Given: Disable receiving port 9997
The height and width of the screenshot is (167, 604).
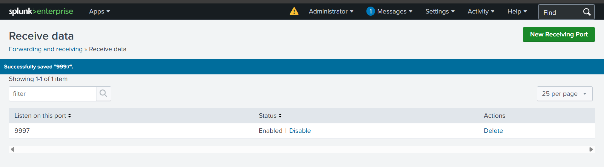Looking at the screenshot, I should tap(300, 131).
